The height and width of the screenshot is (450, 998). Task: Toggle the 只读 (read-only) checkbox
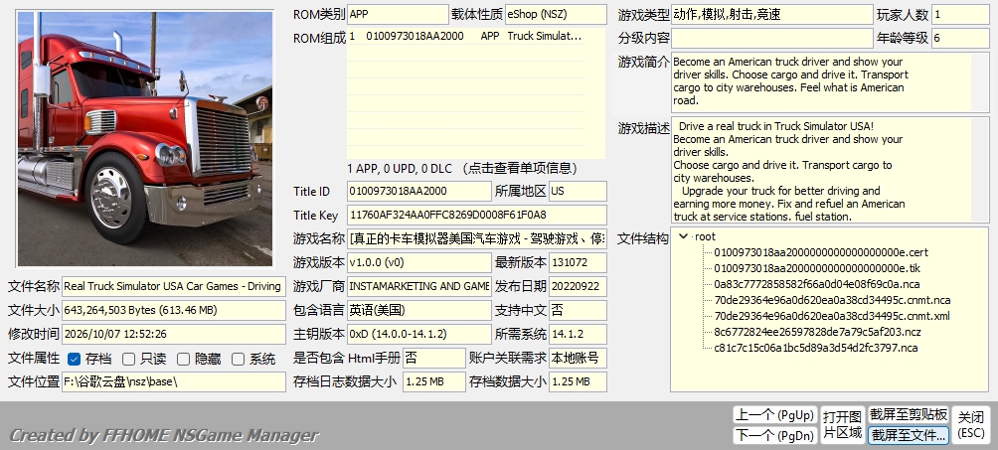(x=128, y=359)
